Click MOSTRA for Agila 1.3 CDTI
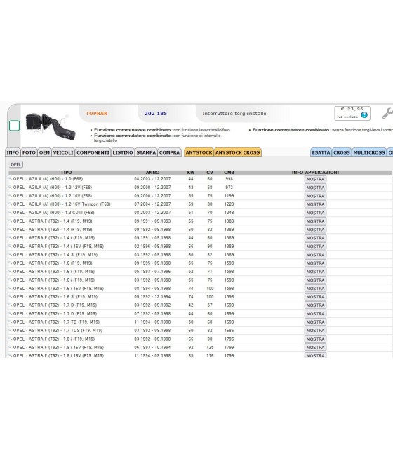The height and width of the screenshot is (460, 393). pos(315,213)
